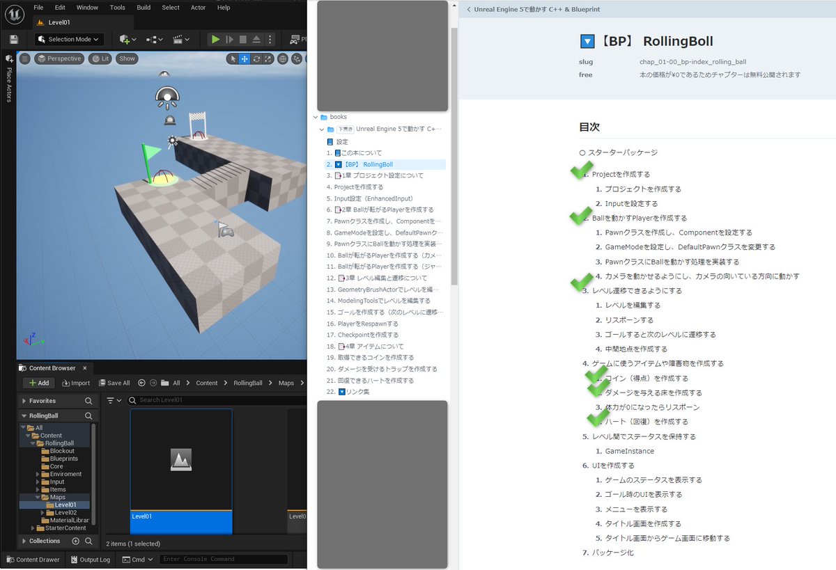Click the Eject button in the play toolbar

(x=256, y=40)
